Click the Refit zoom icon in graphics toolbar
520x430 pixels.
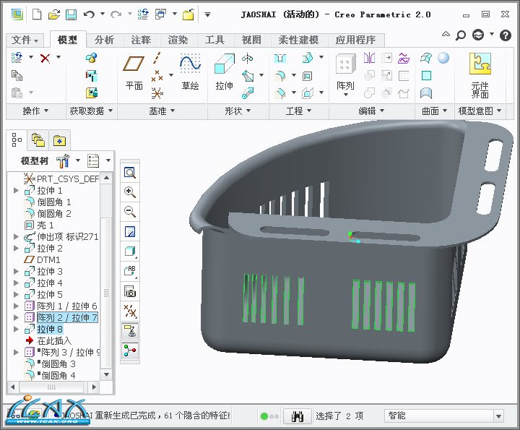click(130, 173)
